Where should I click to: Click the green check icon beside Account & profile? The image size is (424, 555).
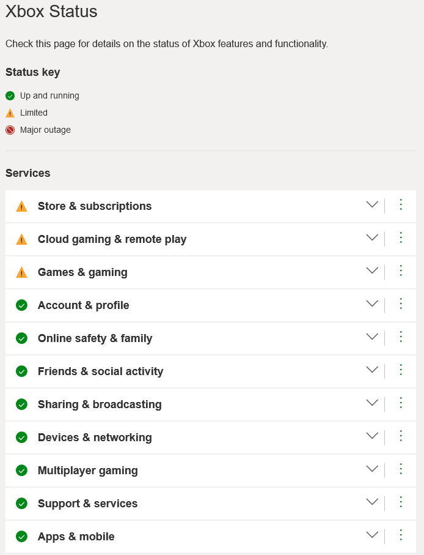click(x=21, y=305)
